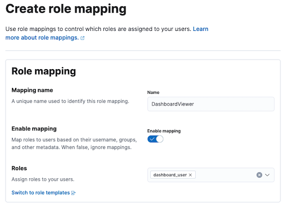This screenshot has width=286, height=207.
Task: Click the 'Mapping name' section heading
Action: (x=32, y=90)
